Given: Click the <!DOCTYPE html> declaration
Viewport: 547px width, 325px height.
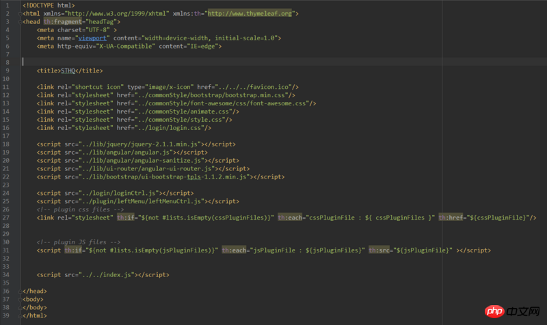Looking at the screenshot, I should click(49, 5).
